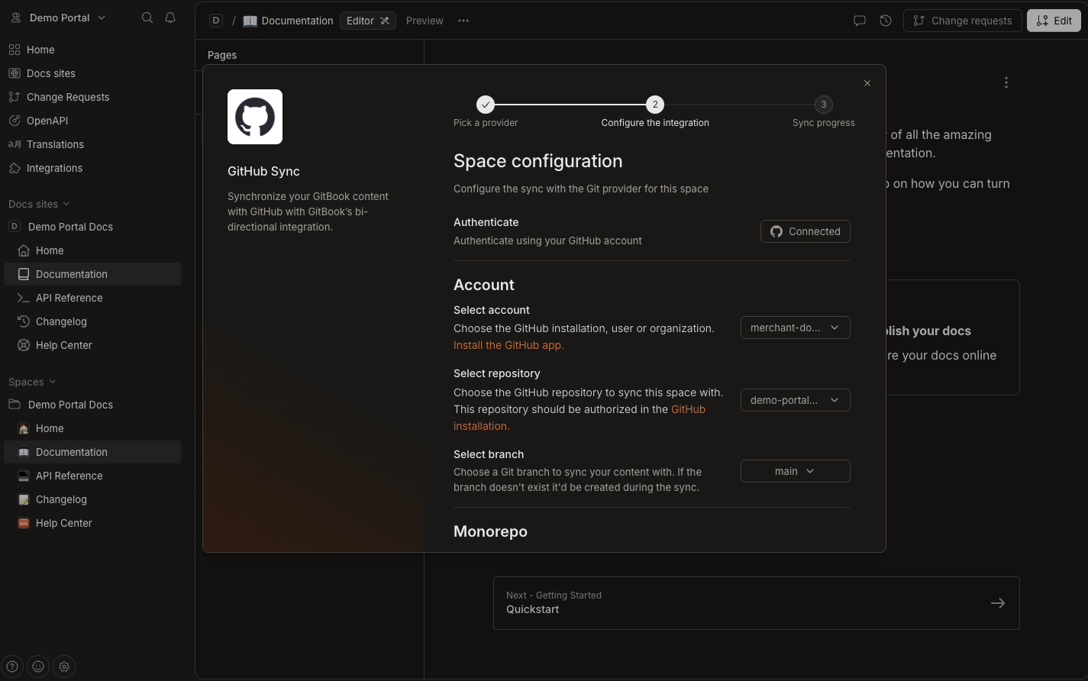The image size is (1088, 681).
Task: Click step 3 Sync progress indicator
Action: 823,111
